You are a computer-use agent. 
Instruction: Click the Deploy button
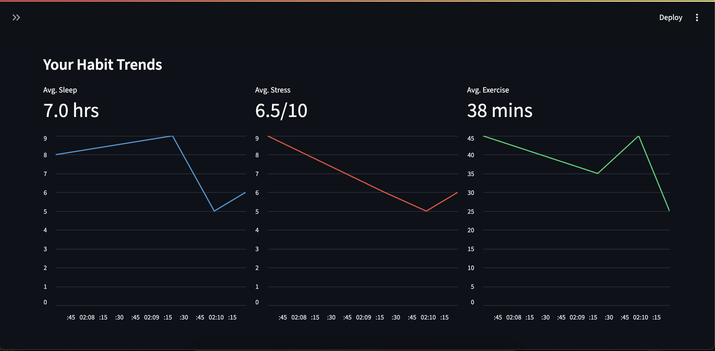coord(671,18)
